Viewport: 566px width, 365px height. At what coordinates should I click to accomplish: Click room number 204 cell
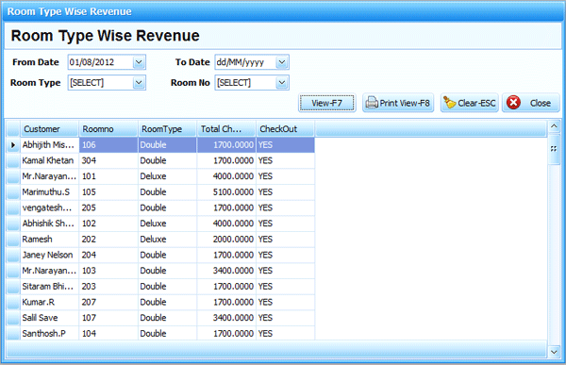(108, 255)
